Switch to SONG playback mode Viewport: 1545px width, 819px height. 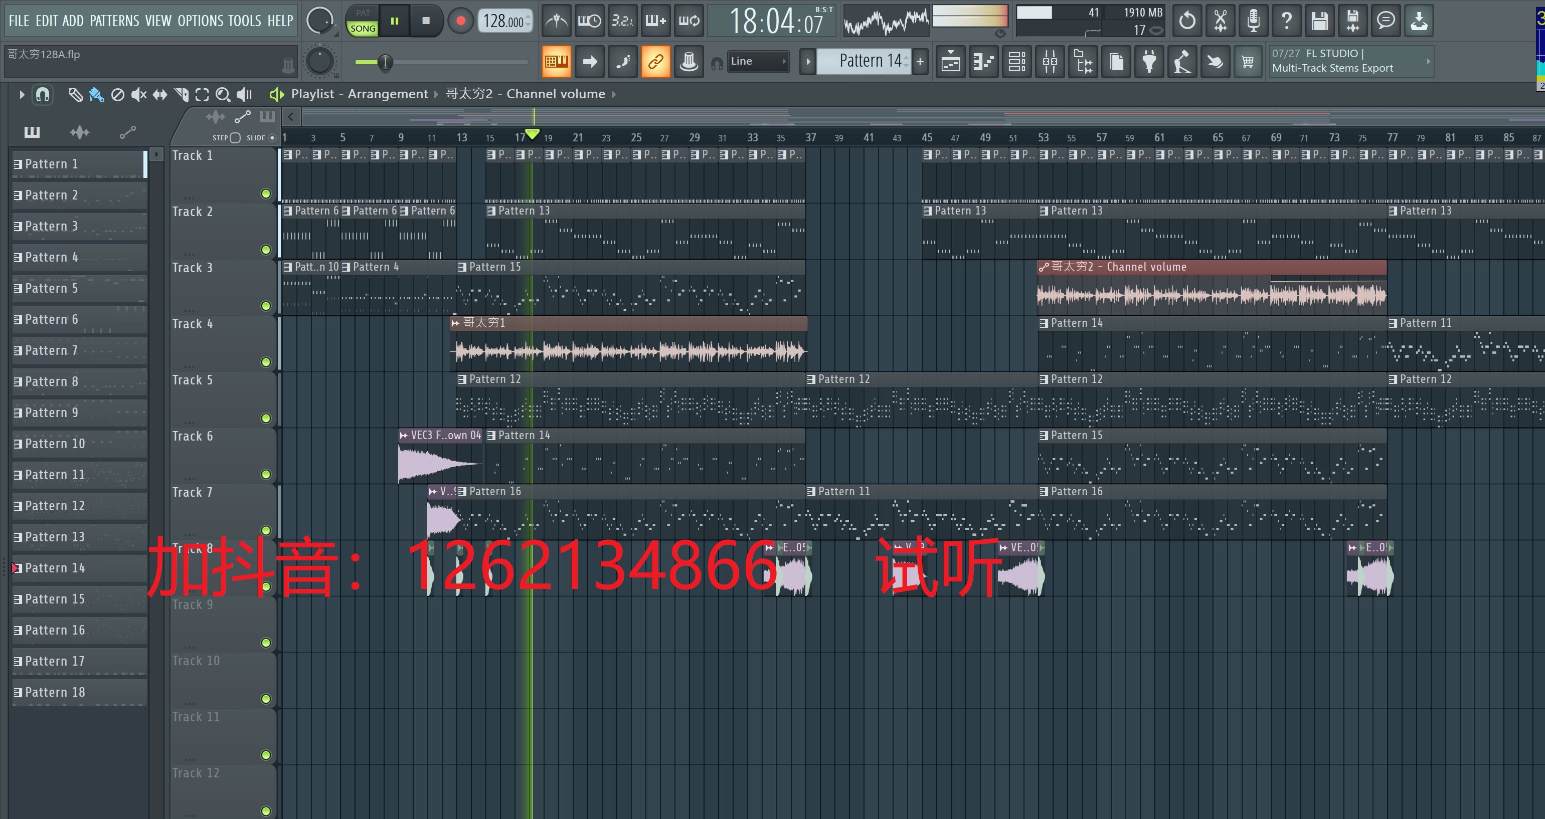tap(363, 28)
